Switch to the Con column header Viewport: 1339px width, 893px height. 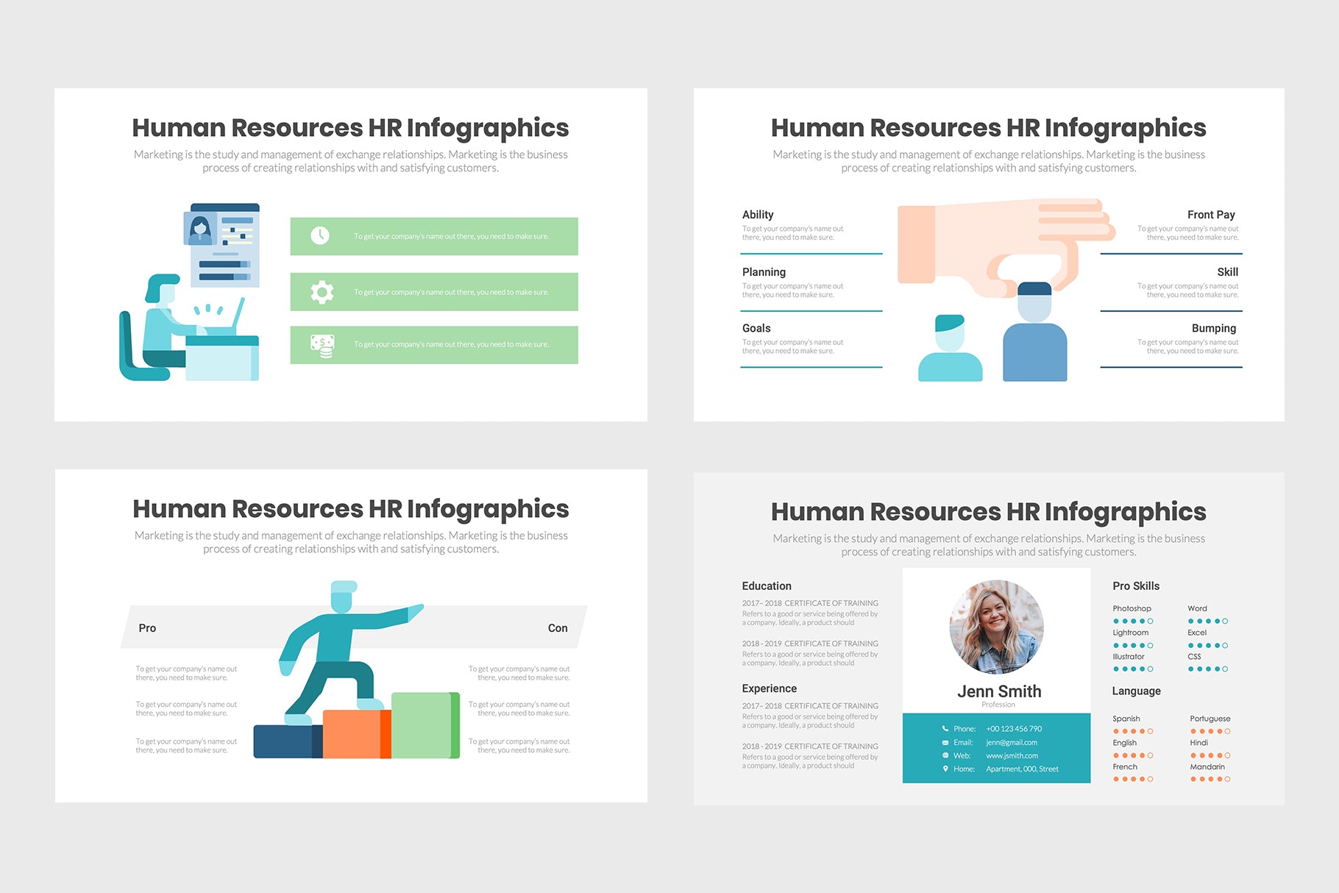[x=558, y=627]
